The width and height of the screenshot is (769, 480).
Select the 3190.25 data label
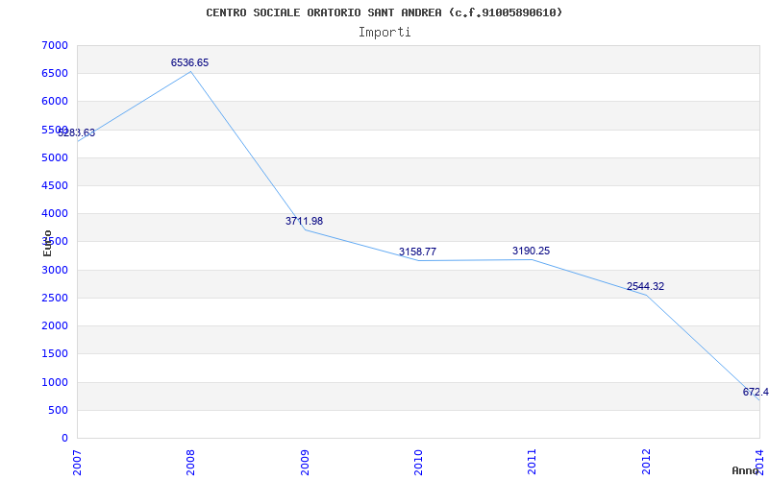point(532,251)
